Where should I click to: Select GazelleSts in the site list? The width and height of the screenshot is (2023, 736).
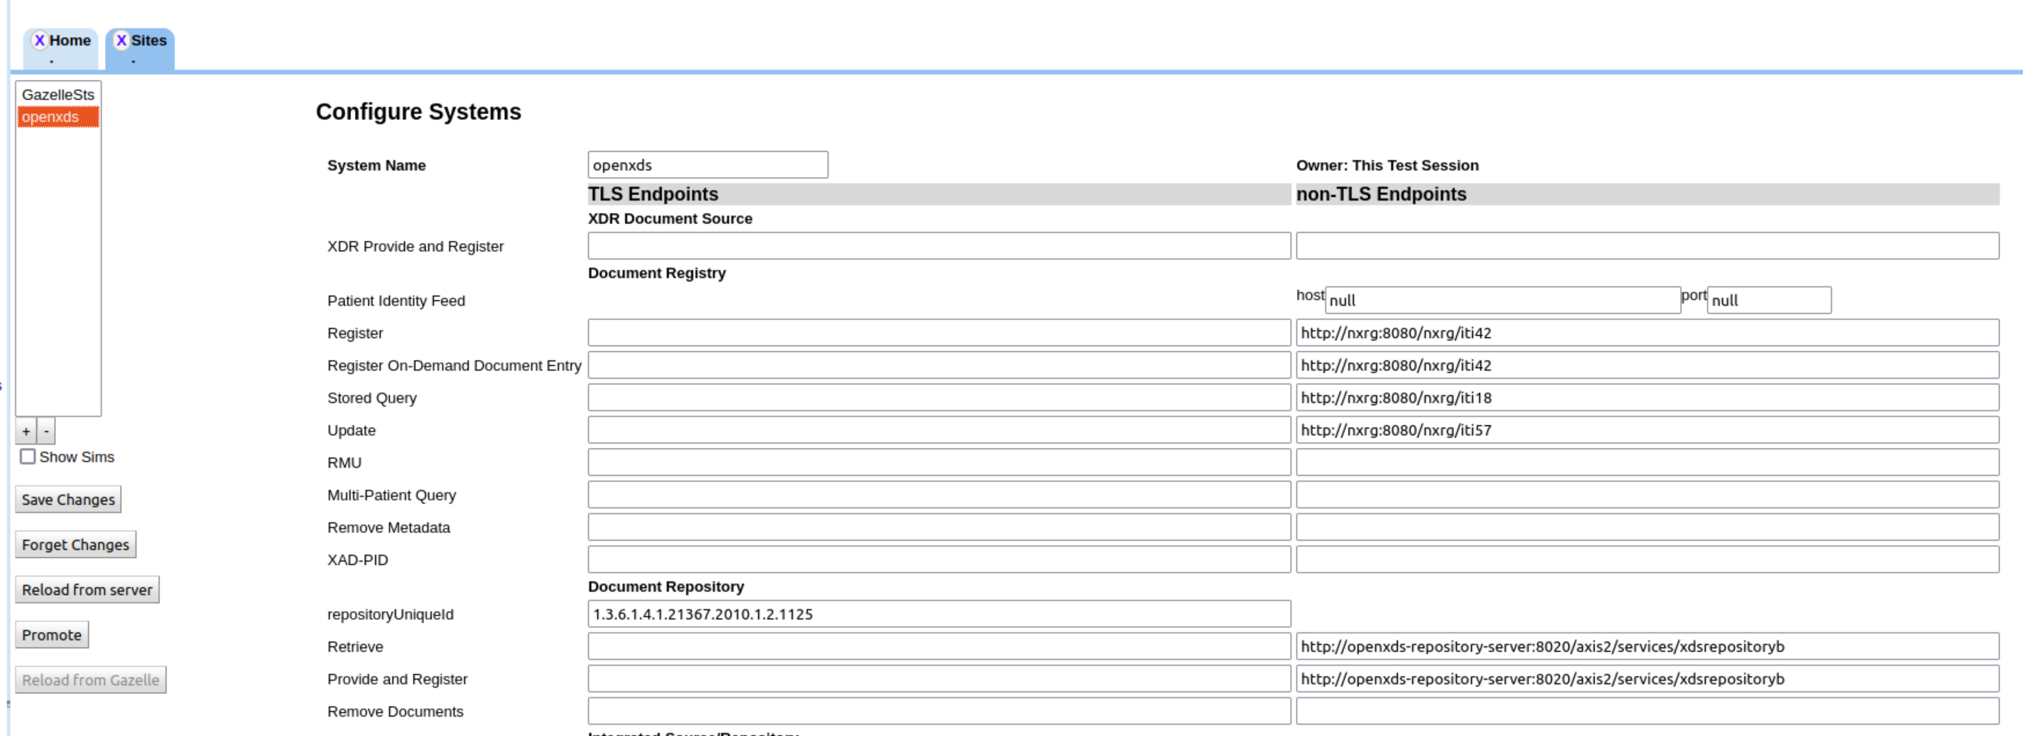tap(57, 94)
